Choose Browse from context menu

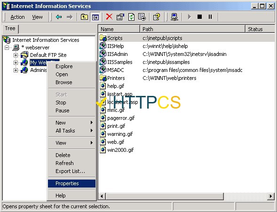[x=64, y=82]
